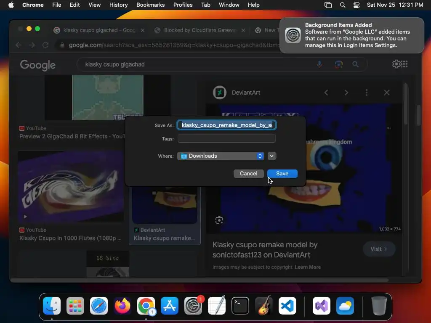Click the screen mirroring menu bar icon
Image resolution: width=431 pixels, height=323 pixels.
pyautogui.click(x=328, y=5)
